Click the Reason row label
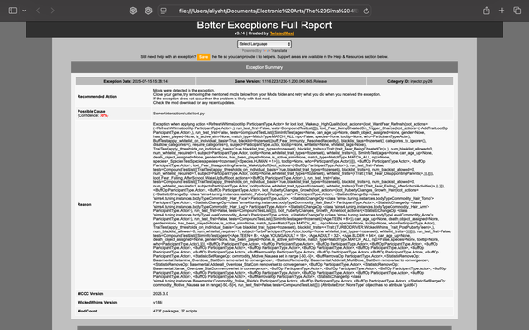Screen dimensions: 529x330 tap(85, 204)
